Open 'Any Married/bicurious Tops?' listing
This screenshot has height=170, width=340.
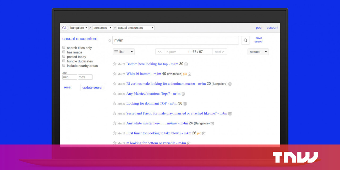pos(153,93)
